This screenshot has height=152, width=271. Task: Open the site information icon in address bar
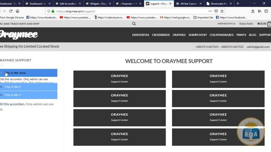click(49, 11)
